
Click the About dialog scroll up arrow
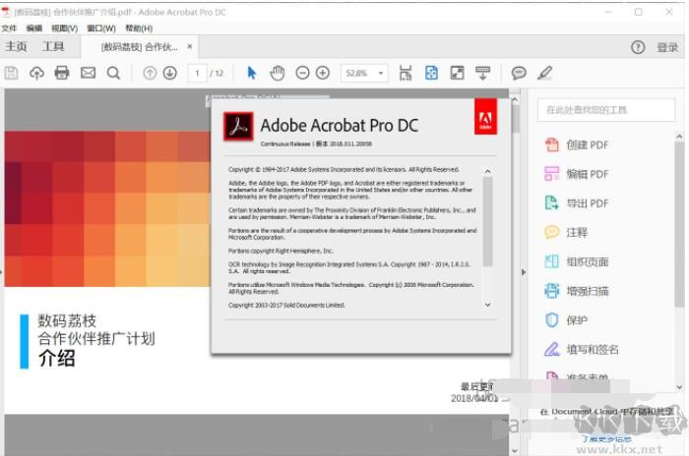(488, 171)
